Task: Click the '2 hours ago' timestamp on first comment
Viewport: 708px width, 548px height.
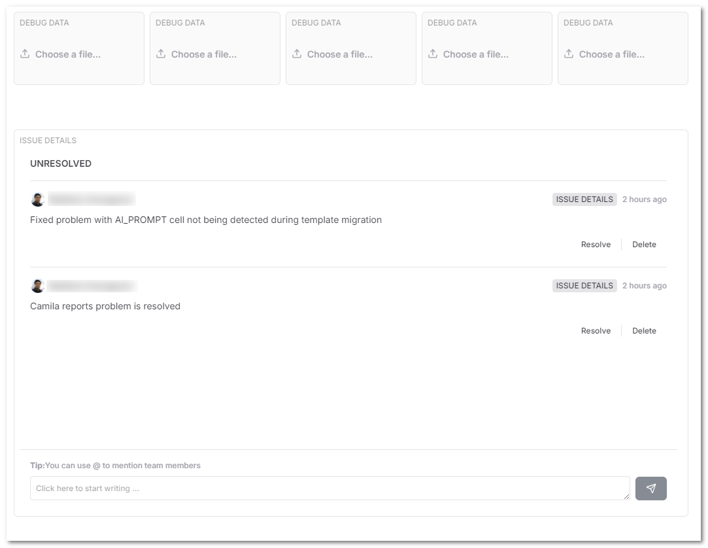Action: [644, 199]
